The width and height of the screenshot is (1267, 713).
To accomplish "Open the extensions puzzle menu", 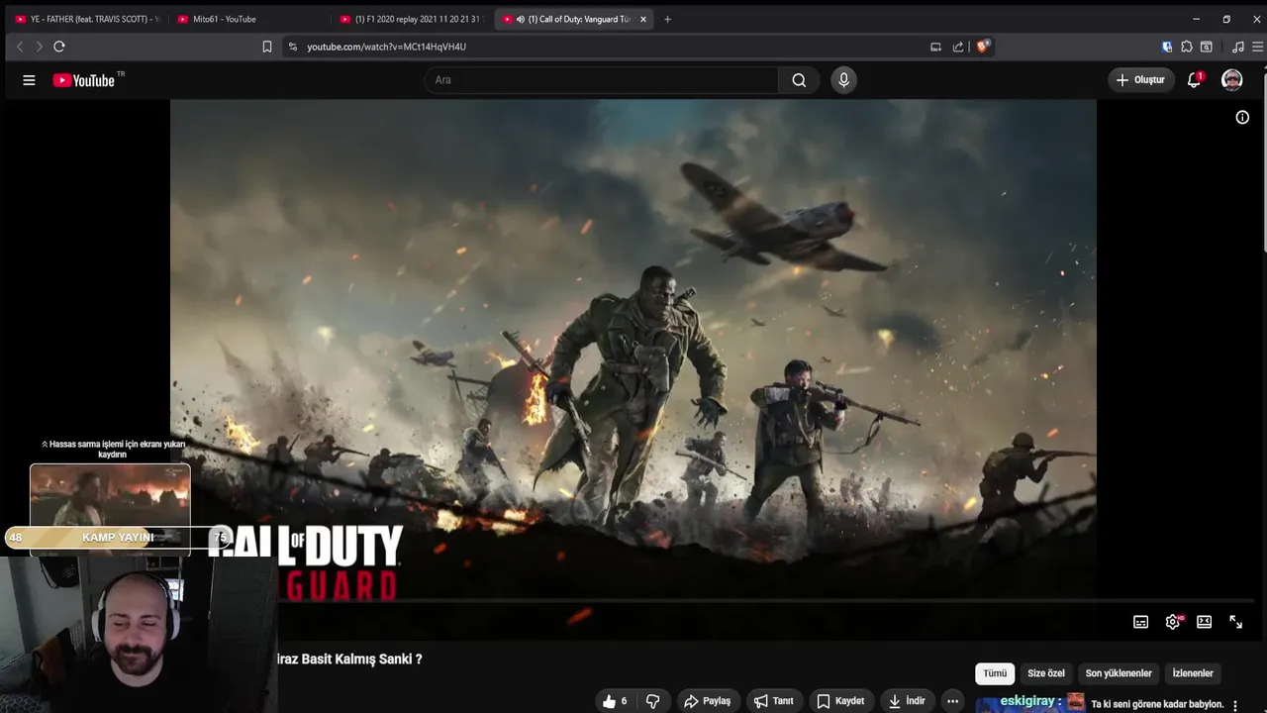I will coord(1187,47).
